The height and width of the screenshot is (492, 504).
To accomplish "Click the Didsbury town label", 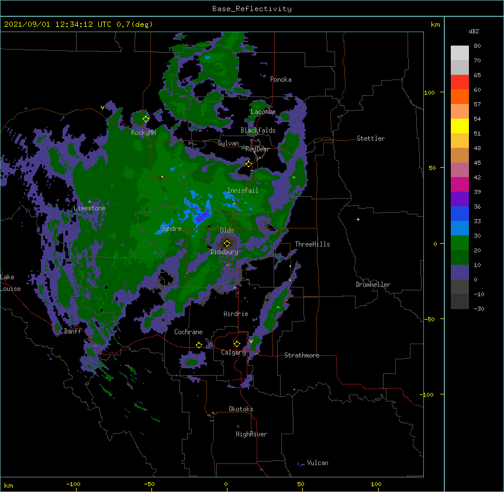I will (x=224, y=252).
